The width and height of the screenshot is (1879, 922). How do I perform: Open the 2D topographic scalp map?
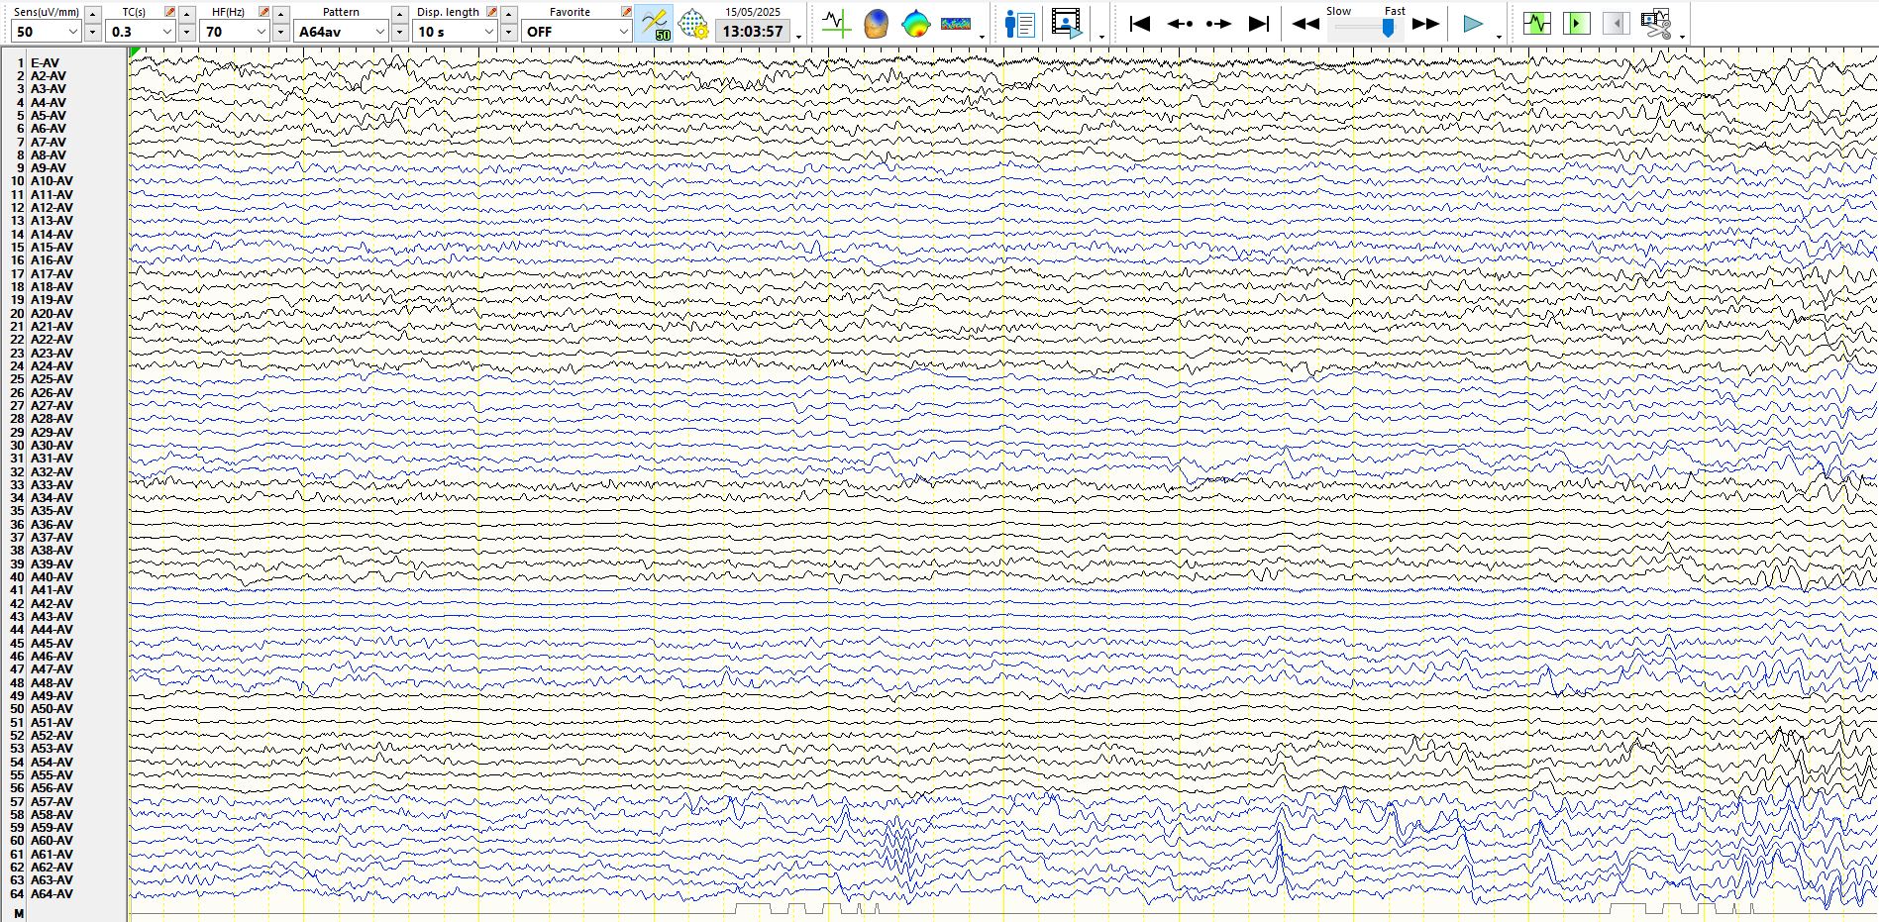pos(915,23)
